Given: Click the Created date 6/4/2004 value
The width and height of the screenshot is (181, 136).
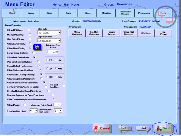Looking at the screenshot, I should (92, 21).
